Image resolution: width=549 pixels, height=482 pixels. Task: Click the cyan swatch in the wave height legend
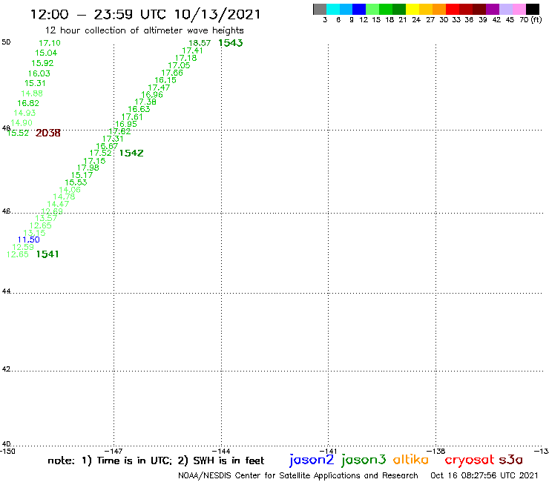(x=333, y=9)
